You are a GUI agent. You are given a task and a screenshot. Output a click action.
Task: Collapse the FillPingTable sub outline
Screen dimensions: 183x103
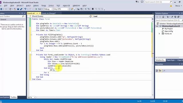click(x=31, y=35)
